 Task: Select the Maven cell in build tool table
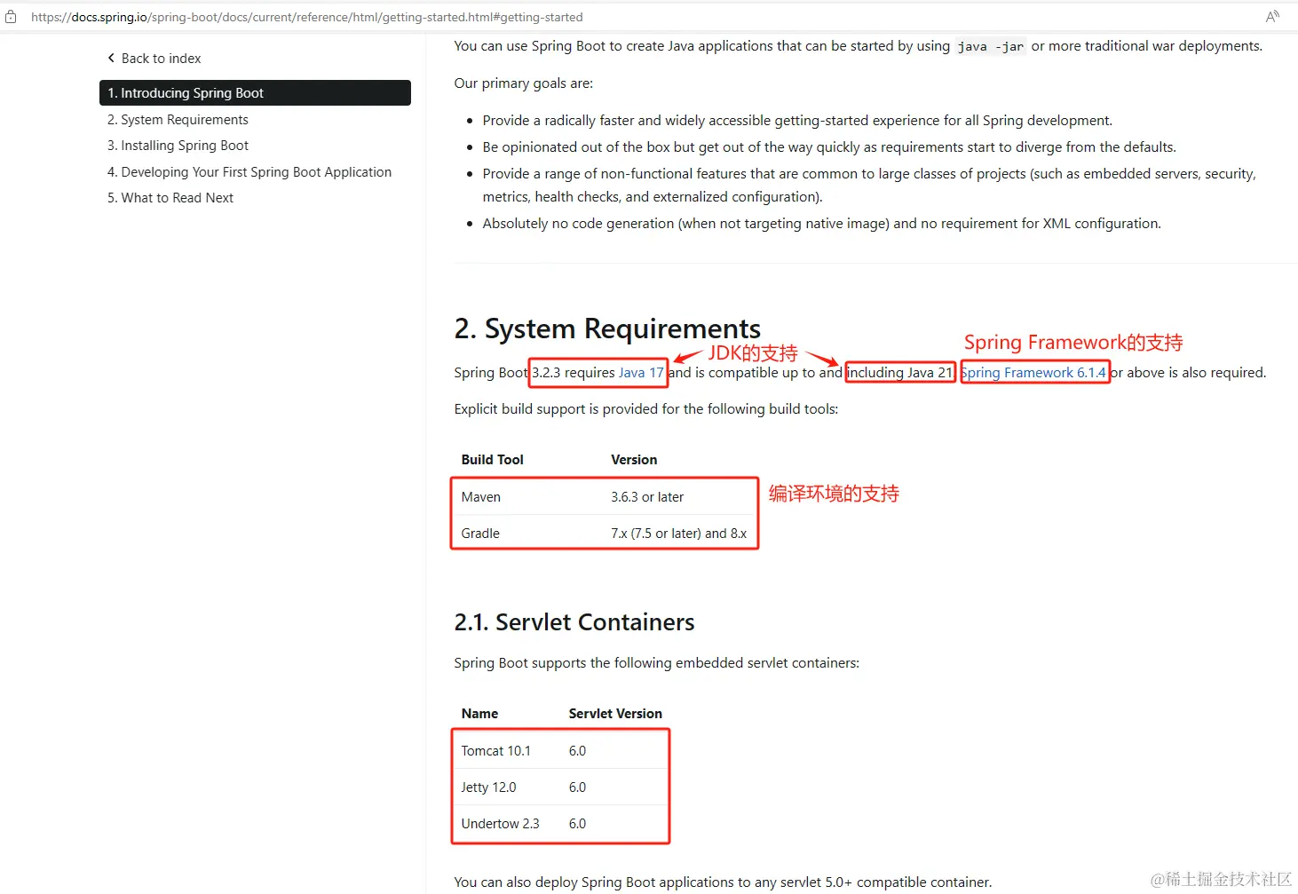click(481, 497)
